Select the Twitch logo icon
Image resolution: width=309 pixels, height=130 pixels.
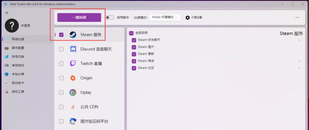coord(73,63)
